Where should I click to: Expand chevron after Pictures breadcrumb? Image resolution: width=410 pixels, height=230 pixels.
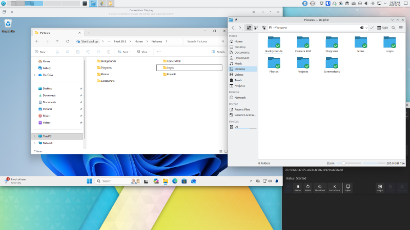167,41
